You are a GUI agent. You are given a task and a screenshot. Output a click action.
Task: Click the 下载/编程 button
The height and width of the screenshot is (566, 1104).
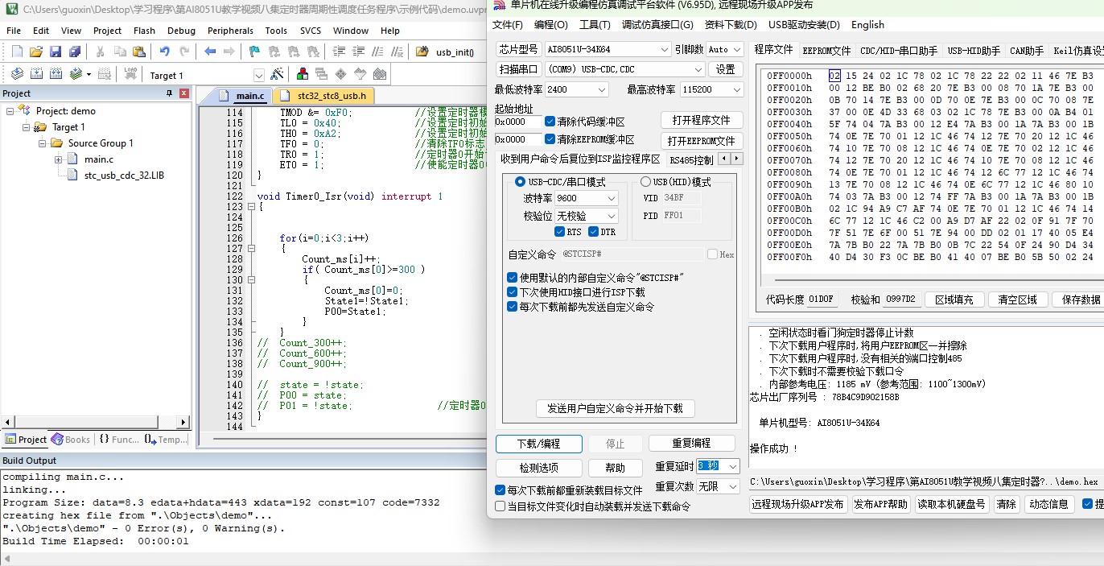[538, 444]
